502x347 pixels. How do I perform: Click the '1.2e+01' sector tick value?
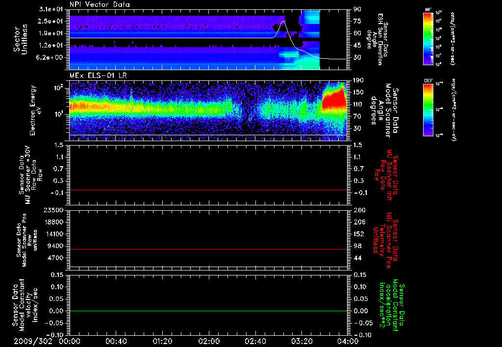(x=51, y=46)
